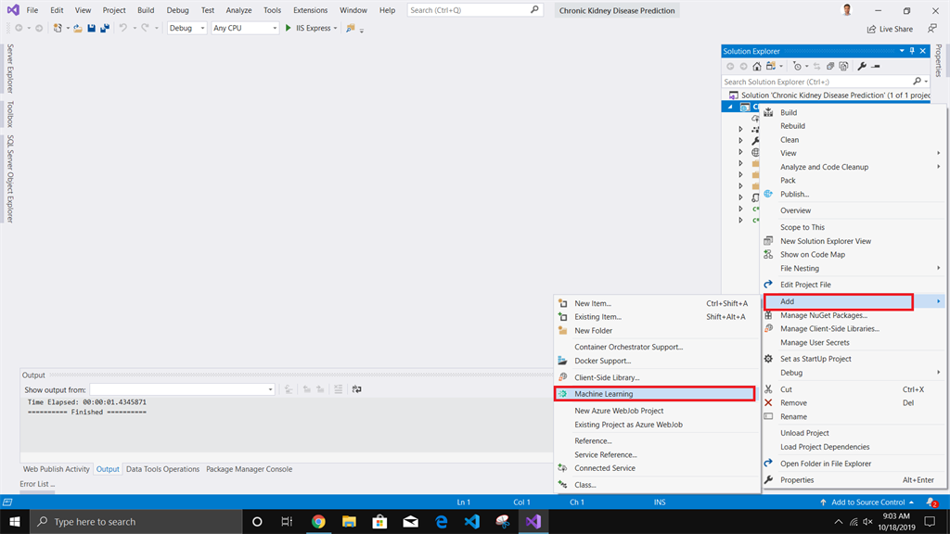
Task: Open Solution Explorer settings via wrench icon
Action: click(x=862, y=66)
